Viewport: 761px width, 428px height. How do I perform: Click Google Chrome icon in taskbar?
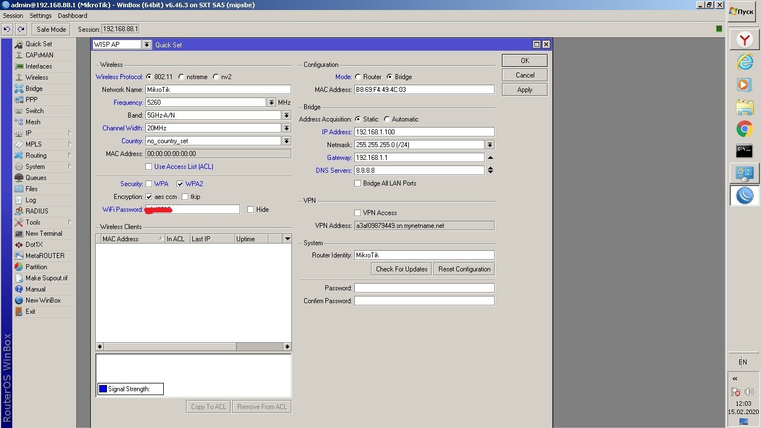tap(744, 129)
